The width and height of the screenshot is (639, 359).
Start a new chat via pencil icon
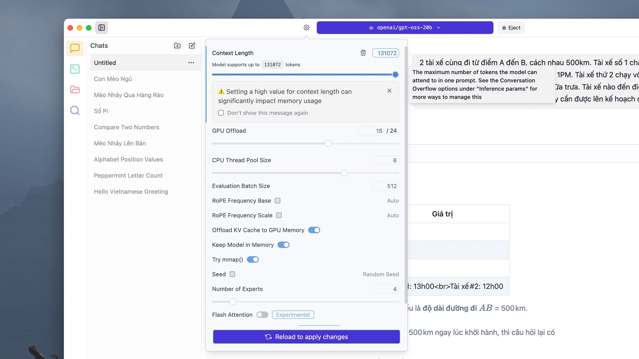point(192,46)
